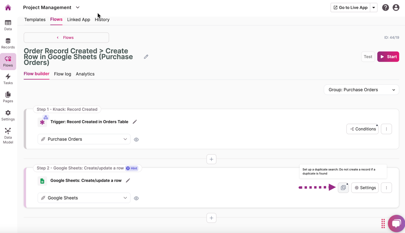Viewport: 405px width, 233px height.
Task: Expand the Project Management workspace dropdown
Action: click(77, 7)
